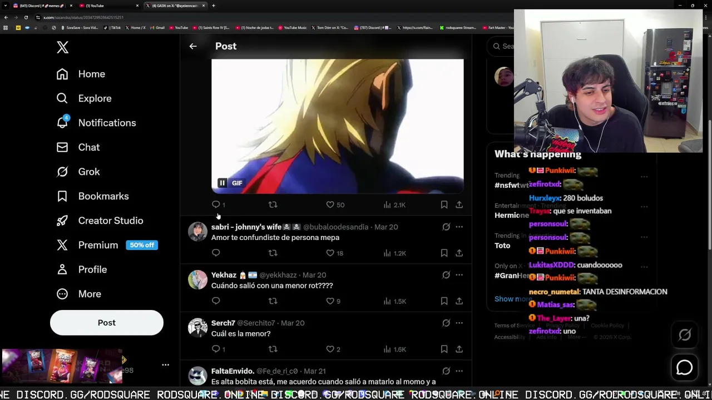This screenshot has height=400, width=712.
Task: Ask Grok about Yekhaz's reply
Action: click(x=446, y=275)
